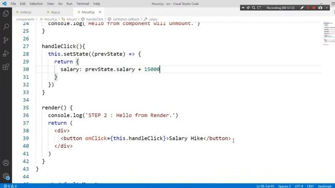Click the components breadcrumb

pyautogui.click(x=25, y=19)
